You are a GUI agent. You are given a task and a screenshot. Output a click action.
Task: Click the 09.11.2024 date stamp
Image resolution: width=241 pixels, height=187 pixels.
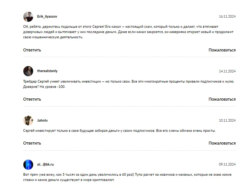pos(227,164)
